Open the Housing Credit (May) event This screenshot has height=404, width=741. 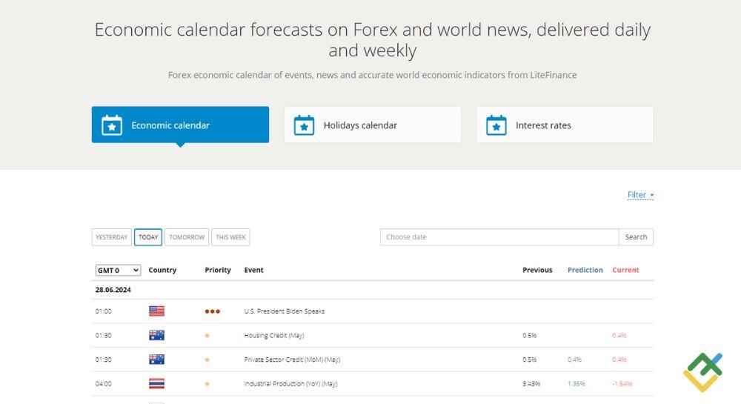[x=274, y=336]
